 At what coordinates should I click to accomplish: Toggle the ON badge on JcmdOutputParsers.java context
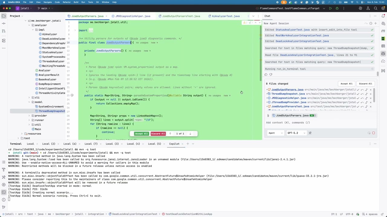click(x=313, y=115)
